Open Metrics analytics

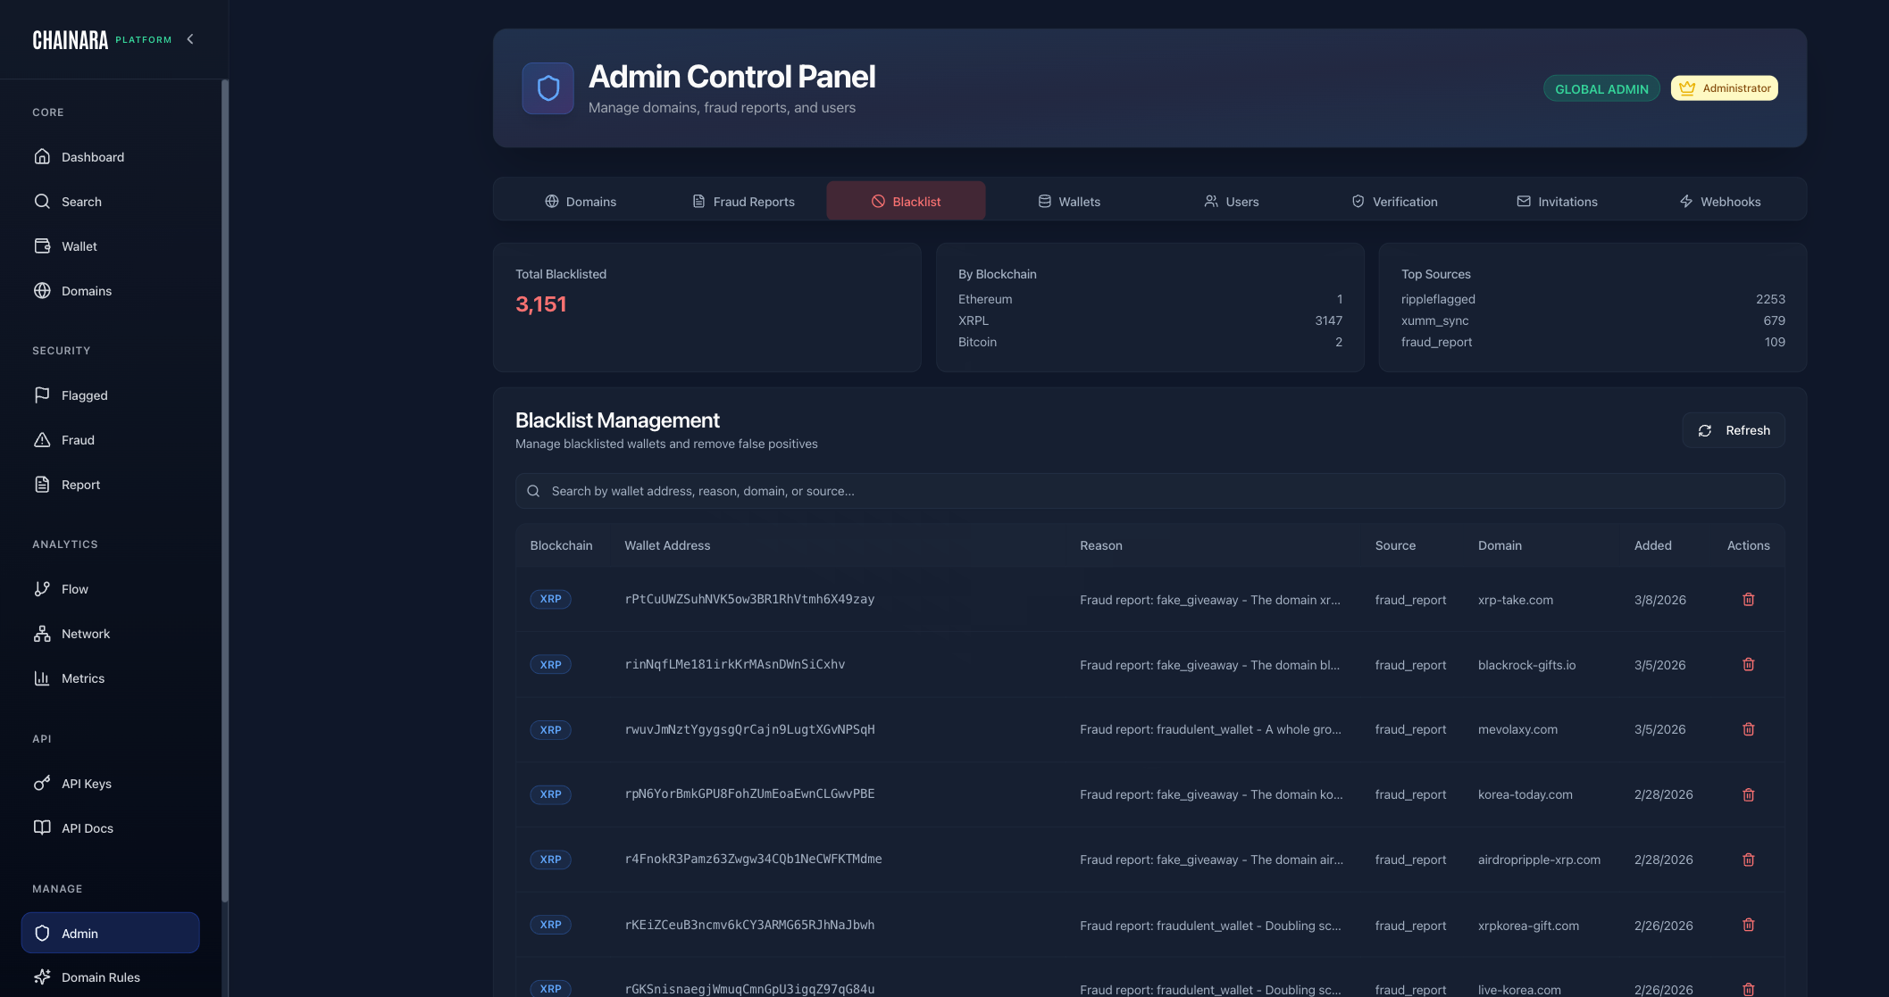[x=111, y=678]
